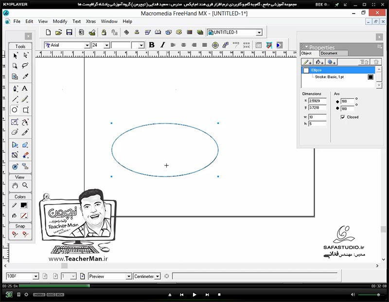Open the color mixer palette icon
Viewport: 389px width, 302px height.
[x=179, y=32]
